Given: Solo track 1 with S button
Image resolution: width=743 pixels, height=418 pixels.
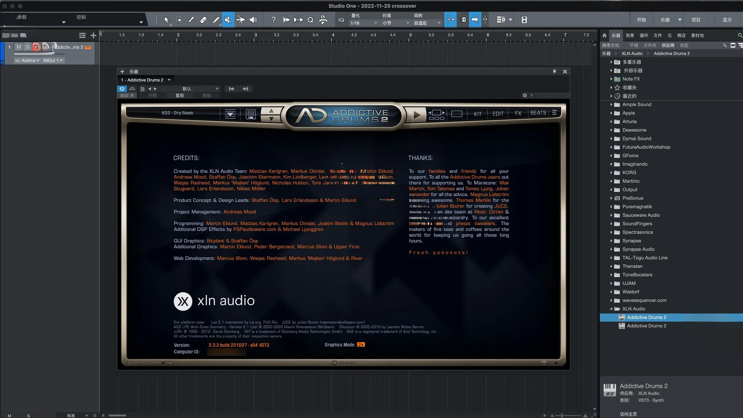Looking at the screenshot, I should point(27,47).
